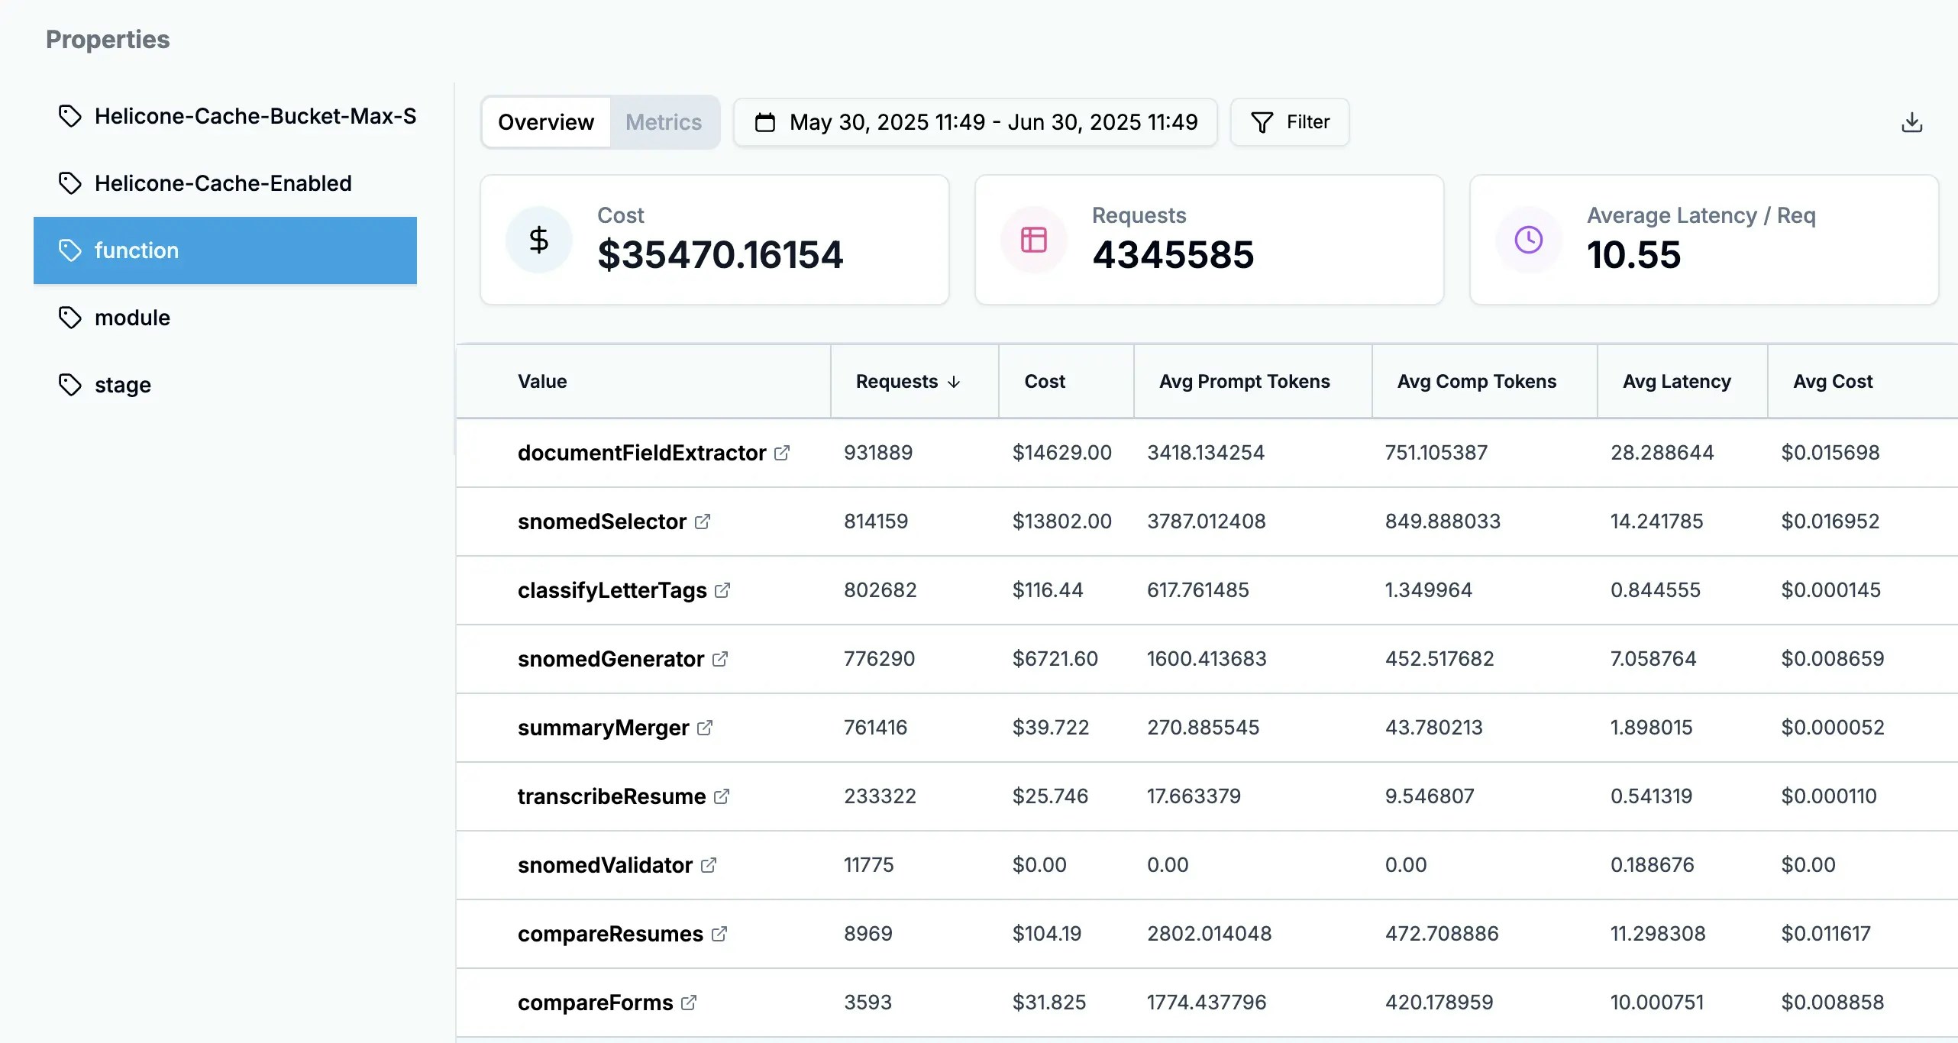Switch to the Overview tab
Viewport: 1958px width, 1043px height.
click(x=546, y=121)
